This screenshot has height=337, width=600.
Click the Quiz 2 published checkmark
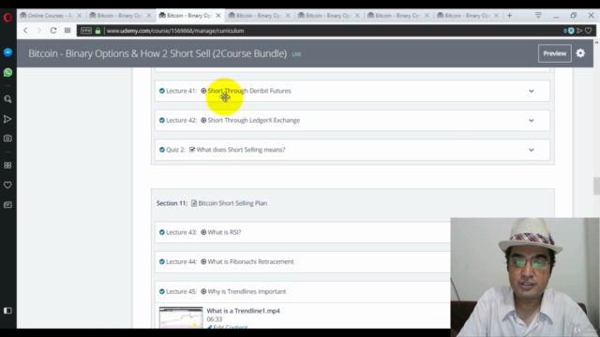(162, 150)
